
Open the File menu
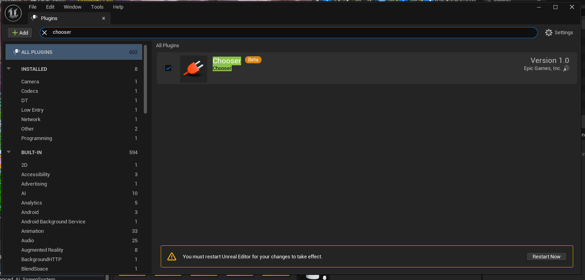[33, 7]
